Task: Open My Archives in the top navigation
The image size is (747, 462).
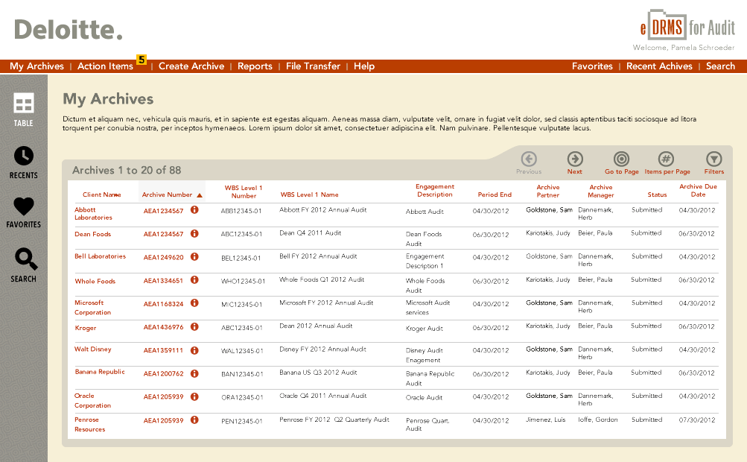Action: coord(36,66)
